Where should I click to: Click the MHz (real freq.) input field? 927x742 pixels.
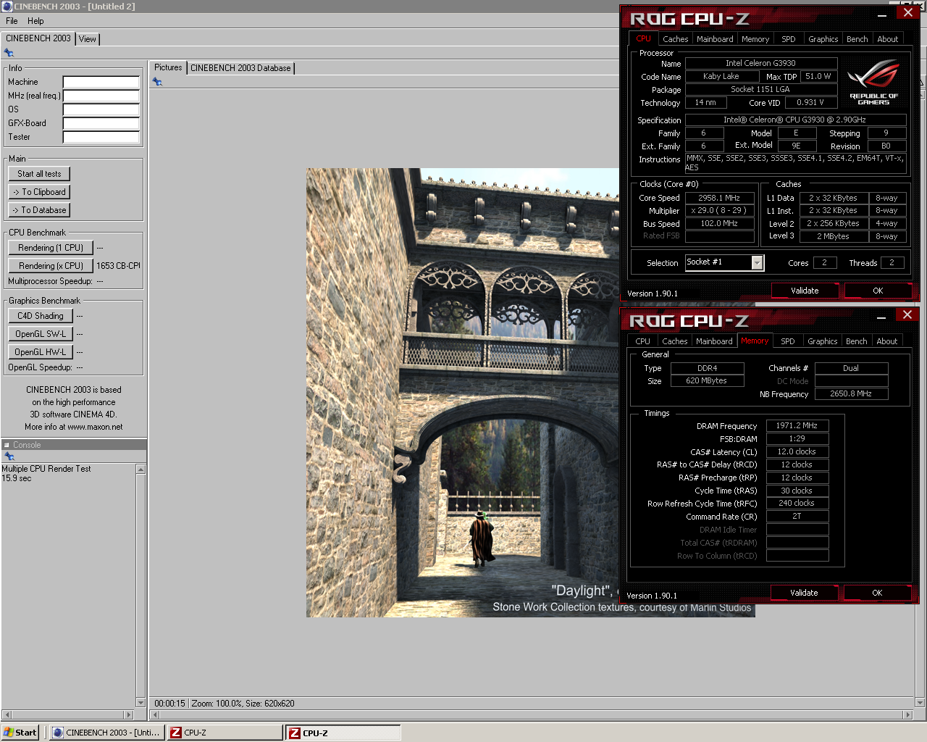click(x=101, y=96)
